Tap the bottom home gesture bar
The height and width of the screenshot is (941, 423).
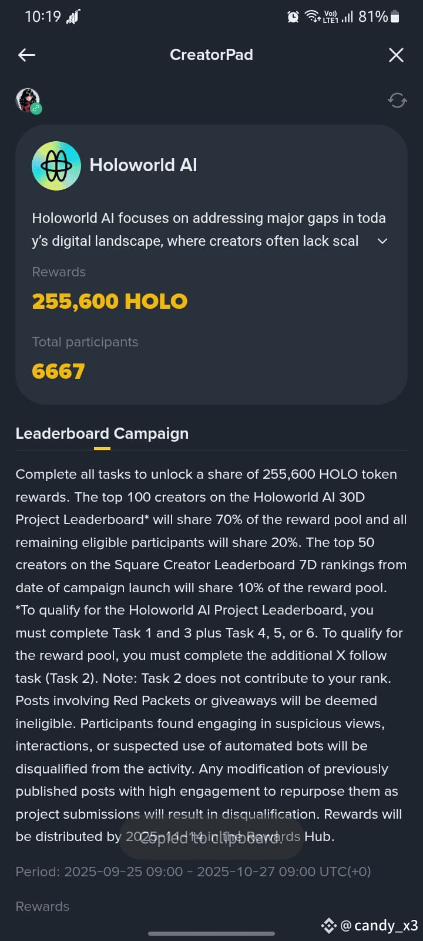211,933
